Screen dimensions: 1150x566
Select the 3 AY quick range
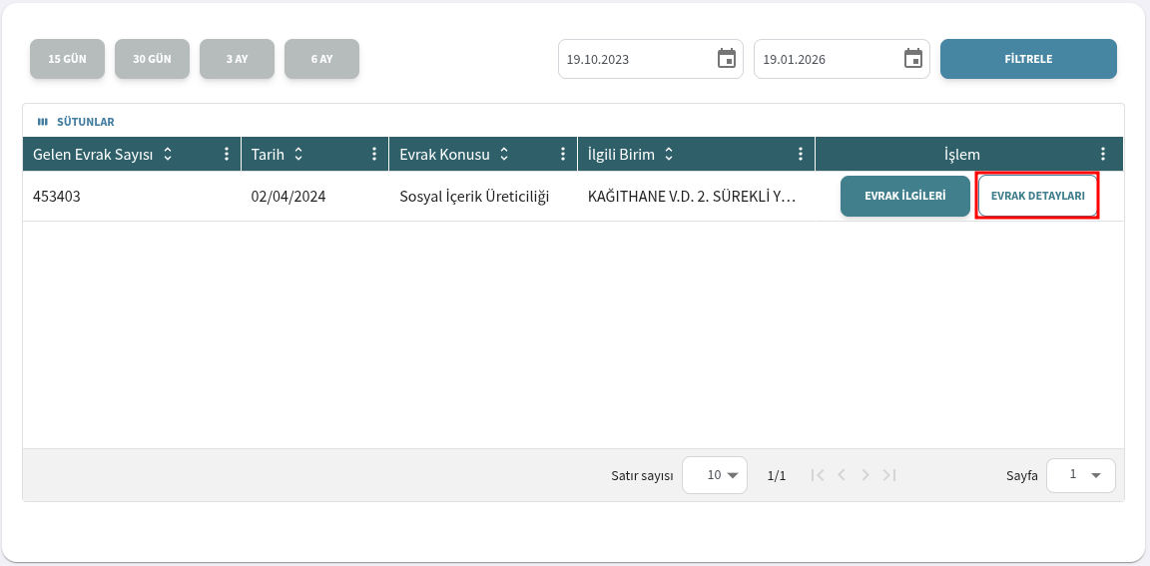[237, 59]
